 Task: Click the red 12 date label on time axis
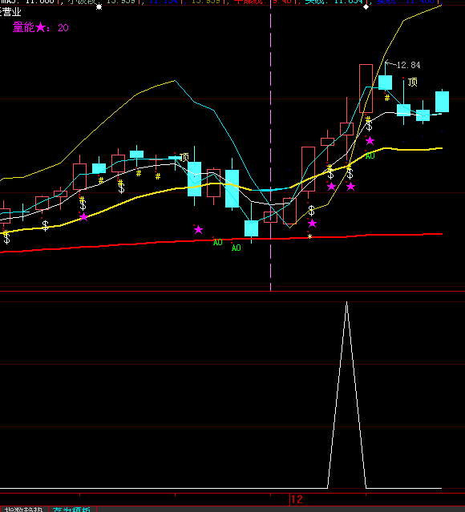pyautogui.click(x=297, y=499)
